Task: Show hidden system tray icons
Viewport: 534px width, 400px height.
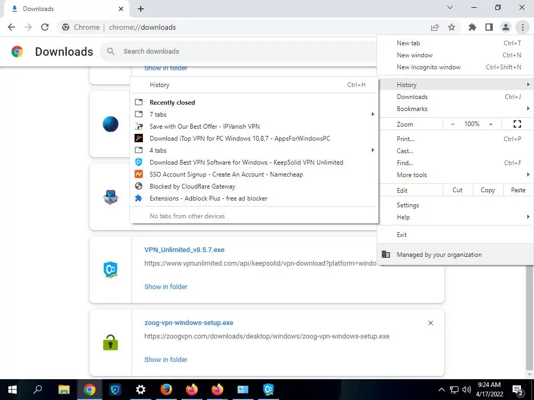Action: 441,390
